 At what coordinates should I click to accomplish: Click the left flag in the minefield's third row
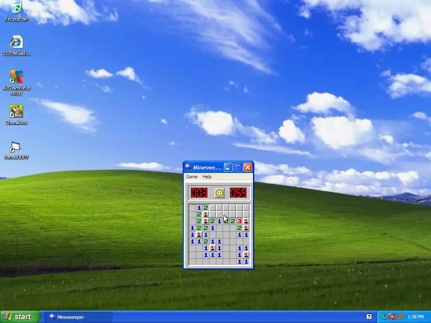pyautogui.click(x=205, y=221)
